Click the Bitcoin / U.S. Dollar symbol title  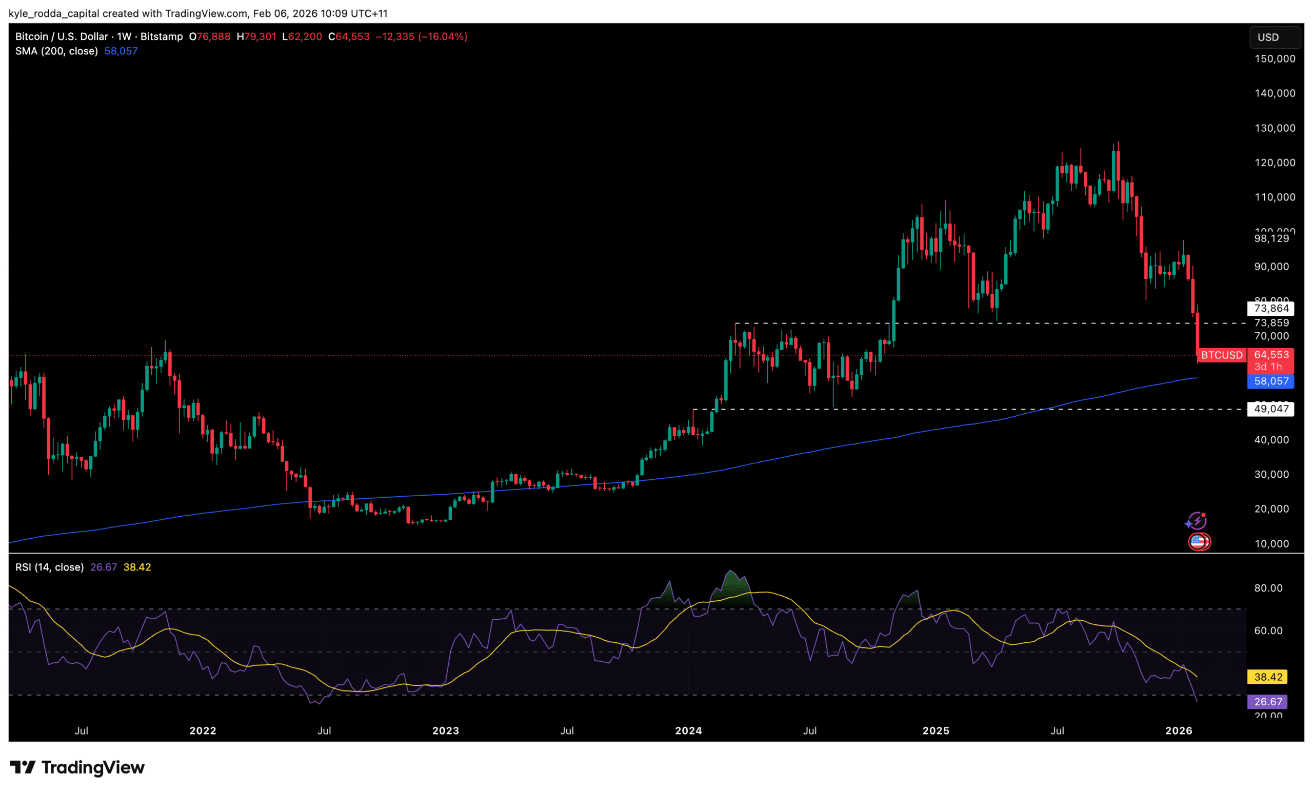[61, 37]
